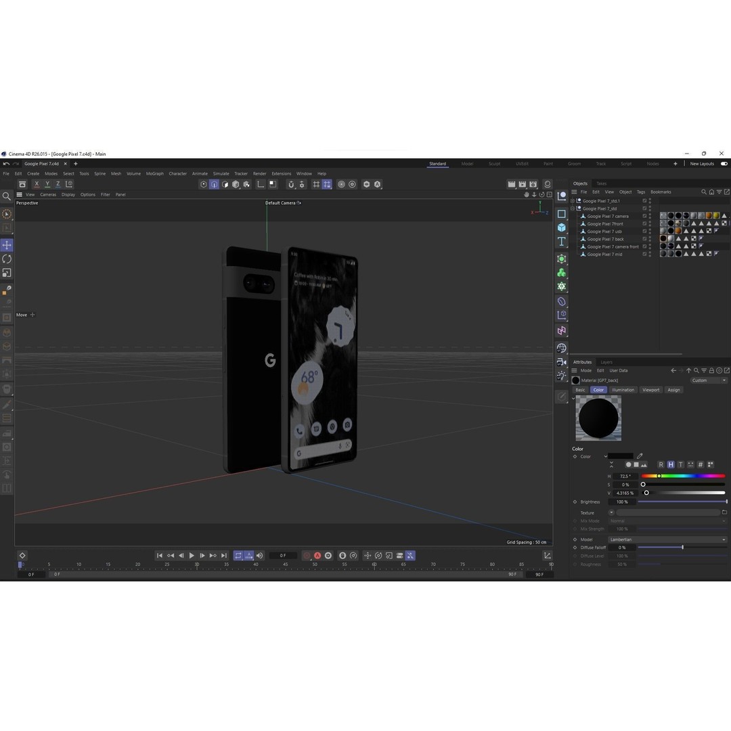This screenshot has height=731, width=731.
Task: Open the Objects manager hamburger menu
Action: (575, 192)
